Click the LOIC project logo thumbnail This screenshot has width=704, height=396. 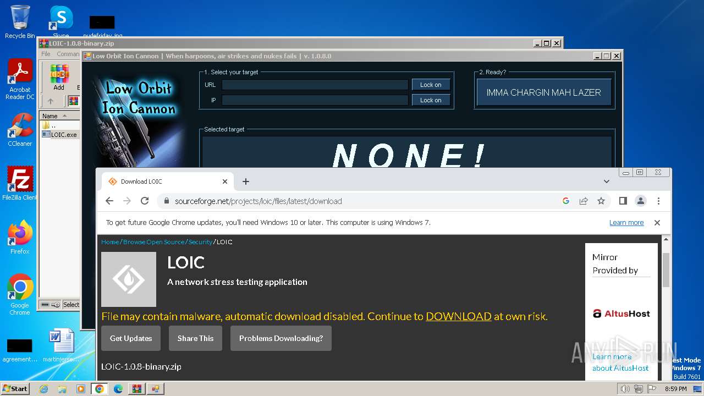(x=129, y=279)
